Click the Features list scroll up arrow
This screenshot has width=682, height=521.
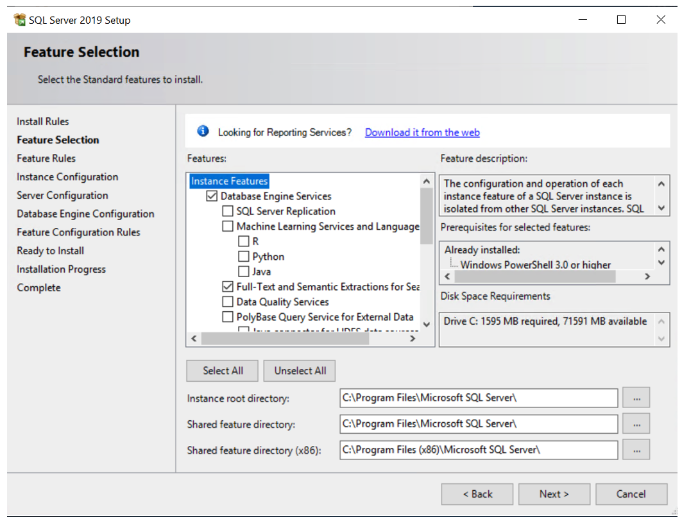tap(426, 182)
